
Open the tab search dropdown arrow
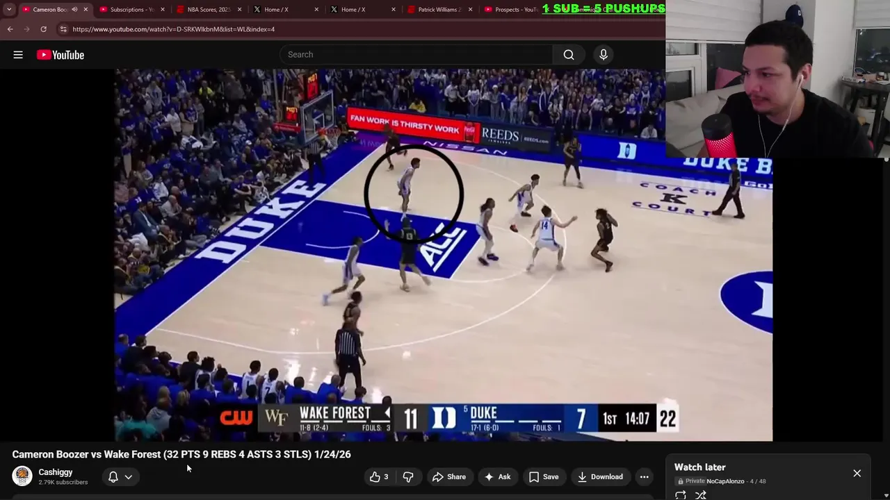pos(9,10)
